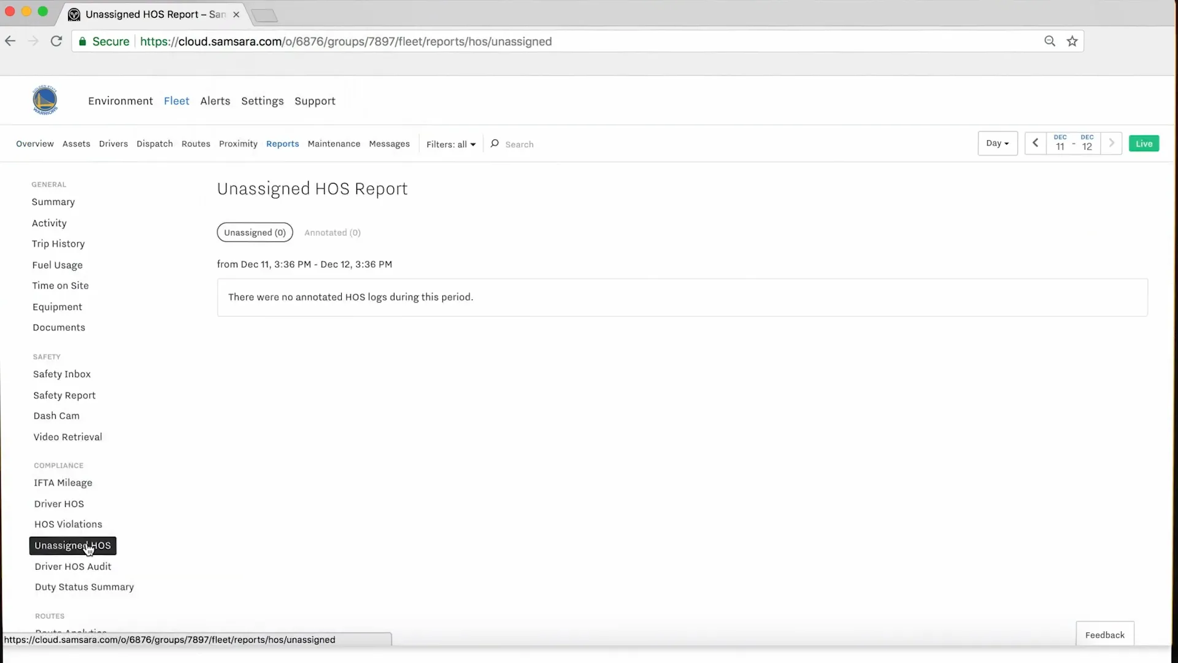Open the fleet search magnifier icon

pos(495,144)
